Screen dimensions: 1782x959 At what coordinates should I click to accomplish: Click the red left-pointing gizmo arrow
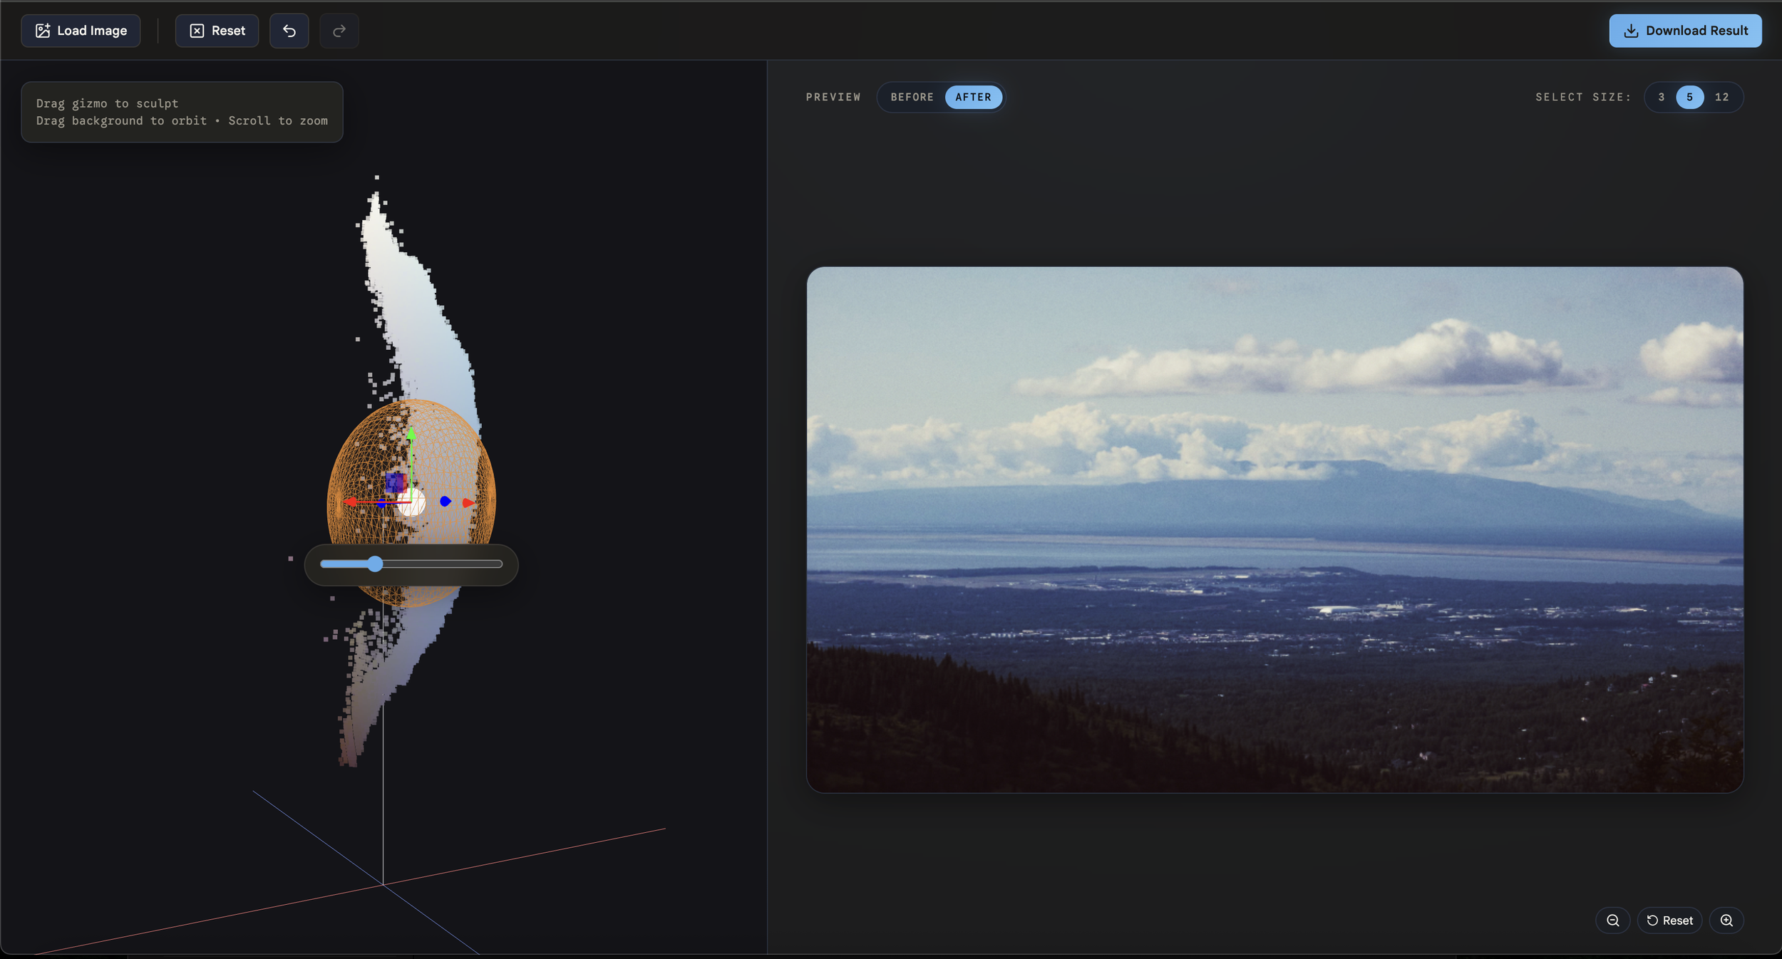click(350, 502)
